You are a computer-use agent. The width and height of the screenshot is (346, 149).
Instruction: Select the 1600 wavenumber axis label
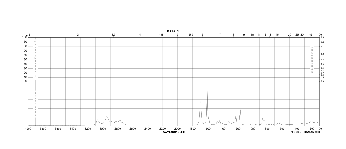(x=207, y=129)
